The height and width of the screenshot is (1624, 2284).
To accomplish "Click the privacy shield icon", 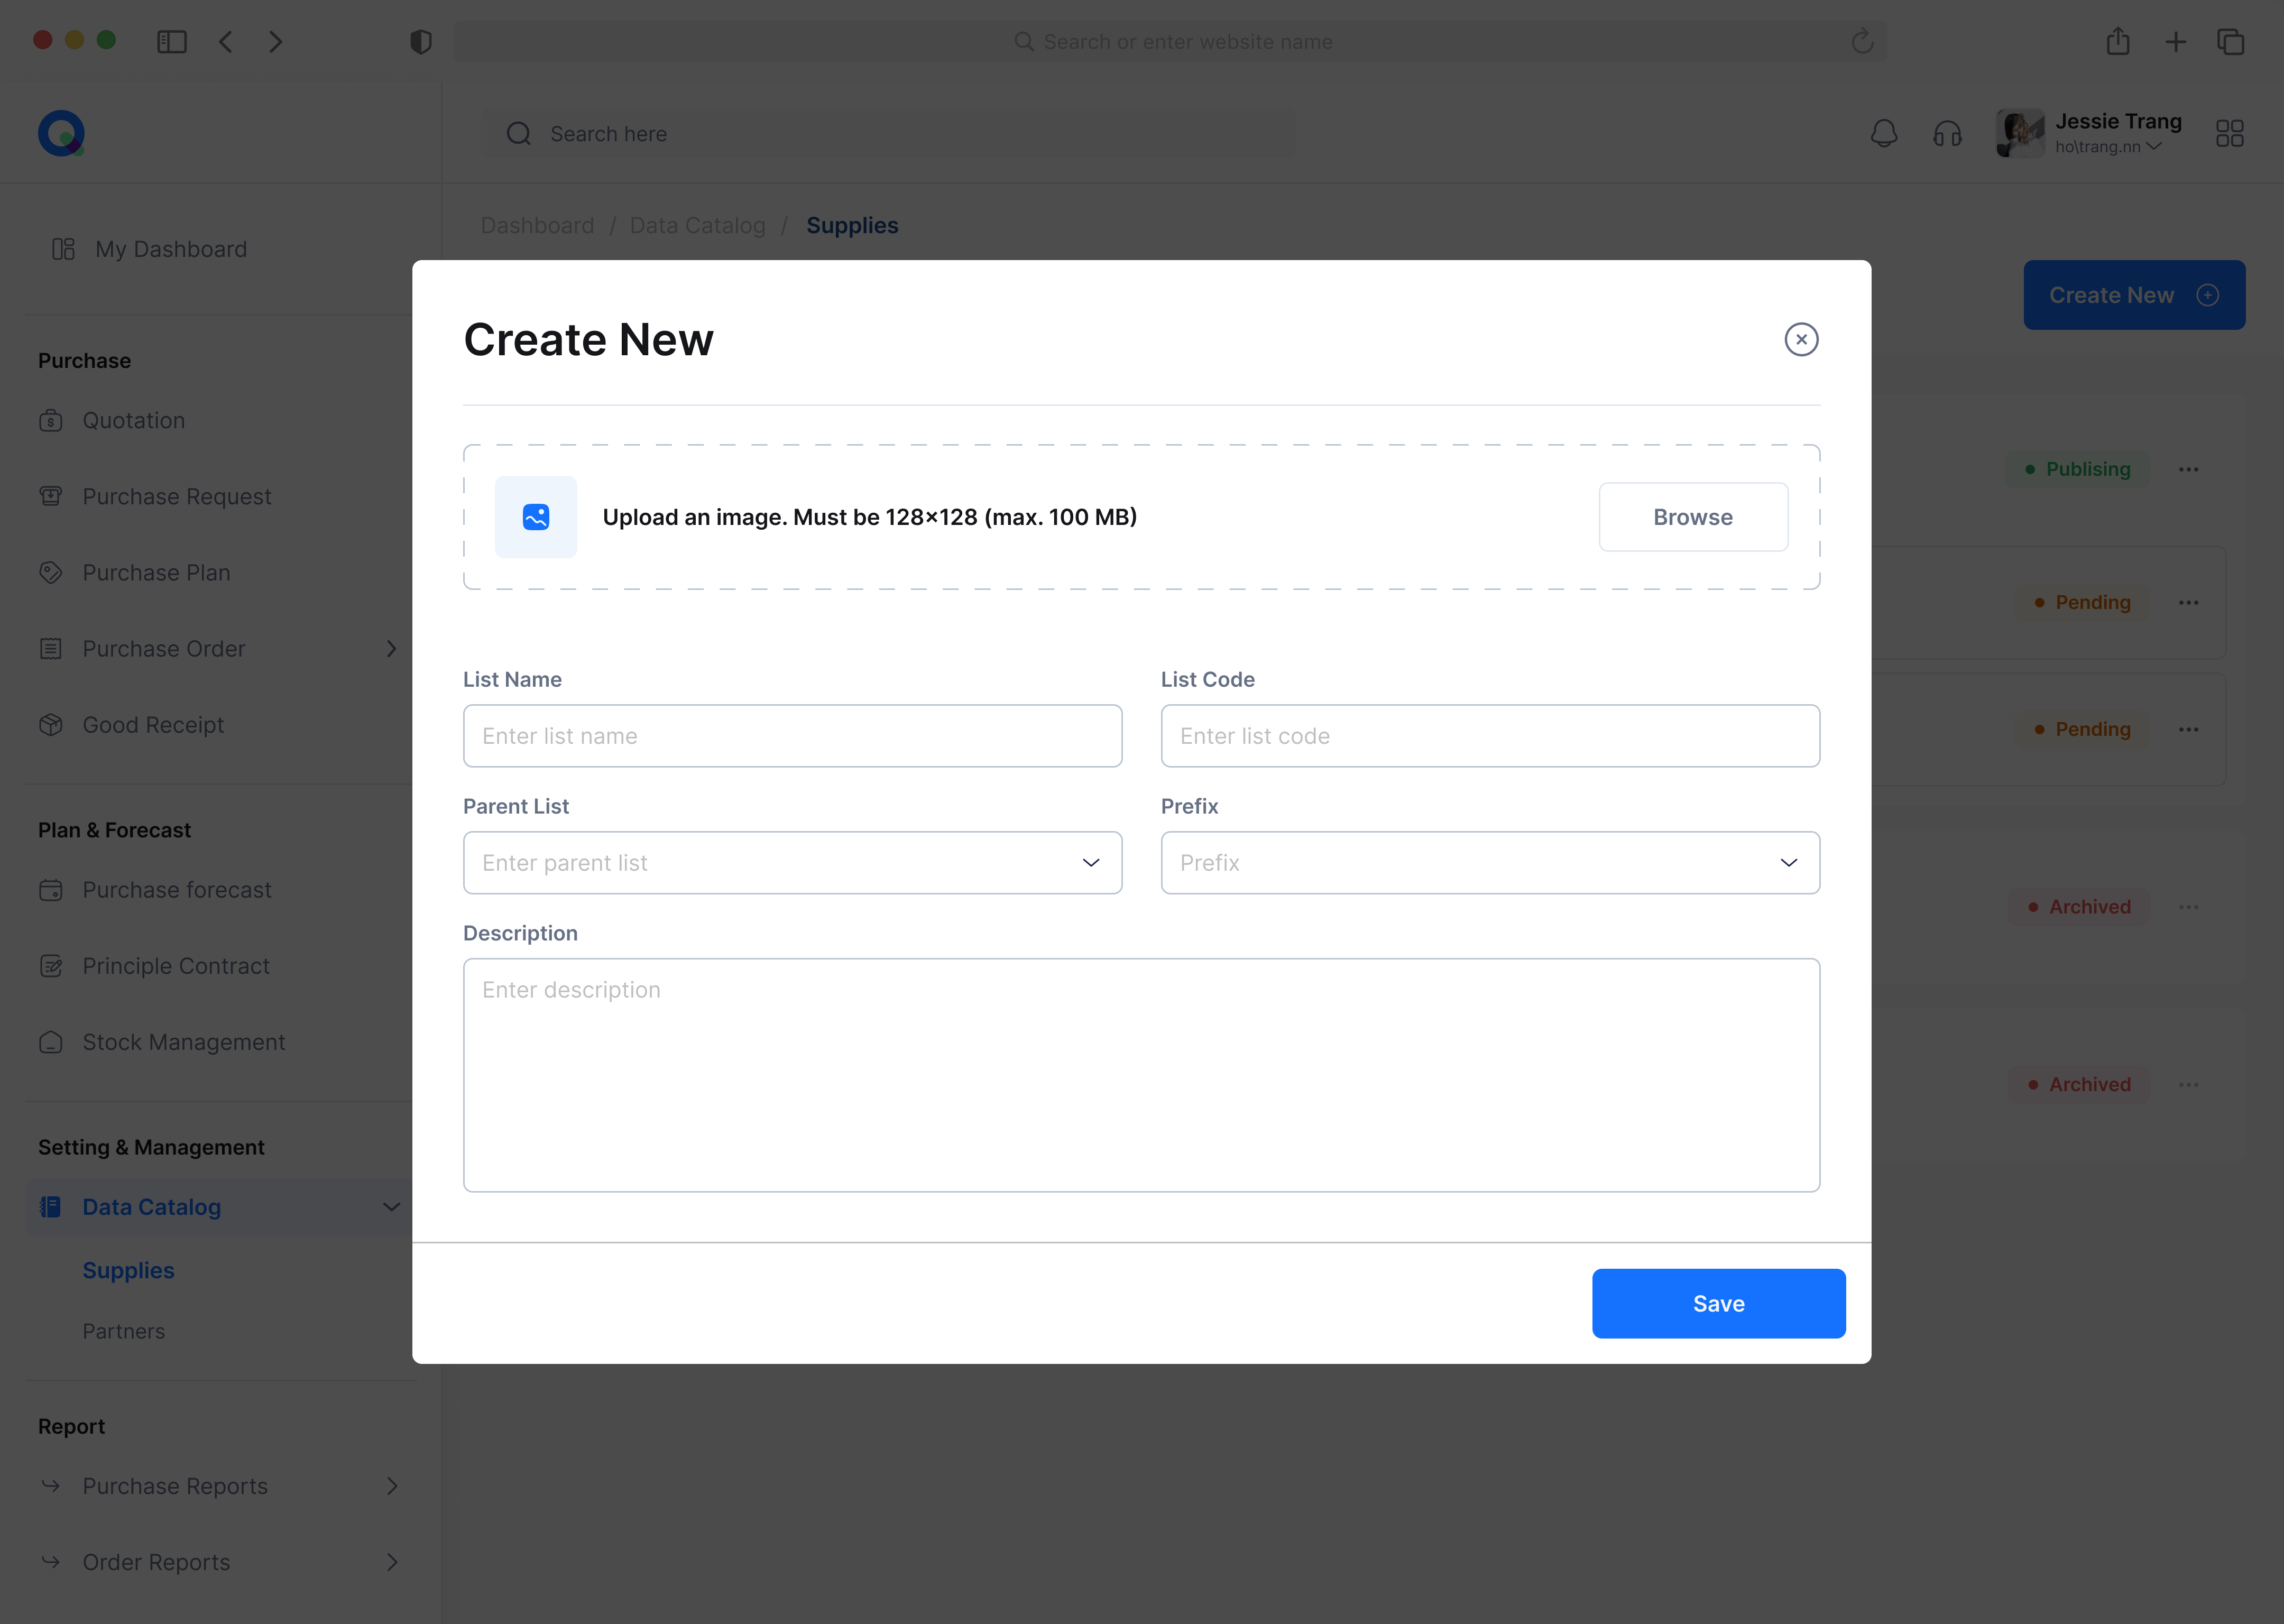I will coord(421,41).
